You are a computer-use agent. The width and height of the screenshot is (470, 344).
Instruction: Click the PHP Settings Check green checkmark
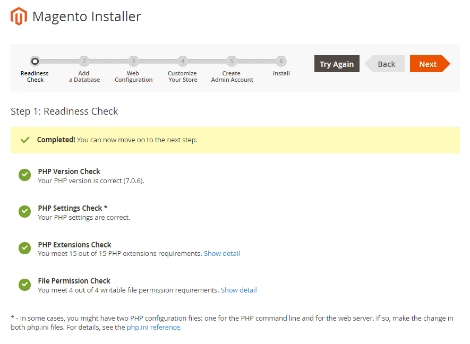point(24,212)
